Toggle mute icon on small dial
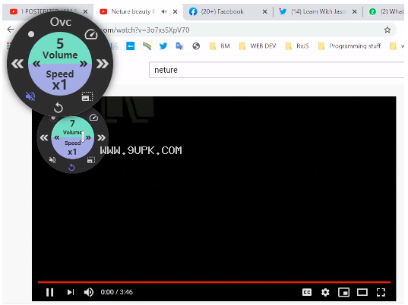Viewport: 408px width, 305px height. (x=52, y=160)
